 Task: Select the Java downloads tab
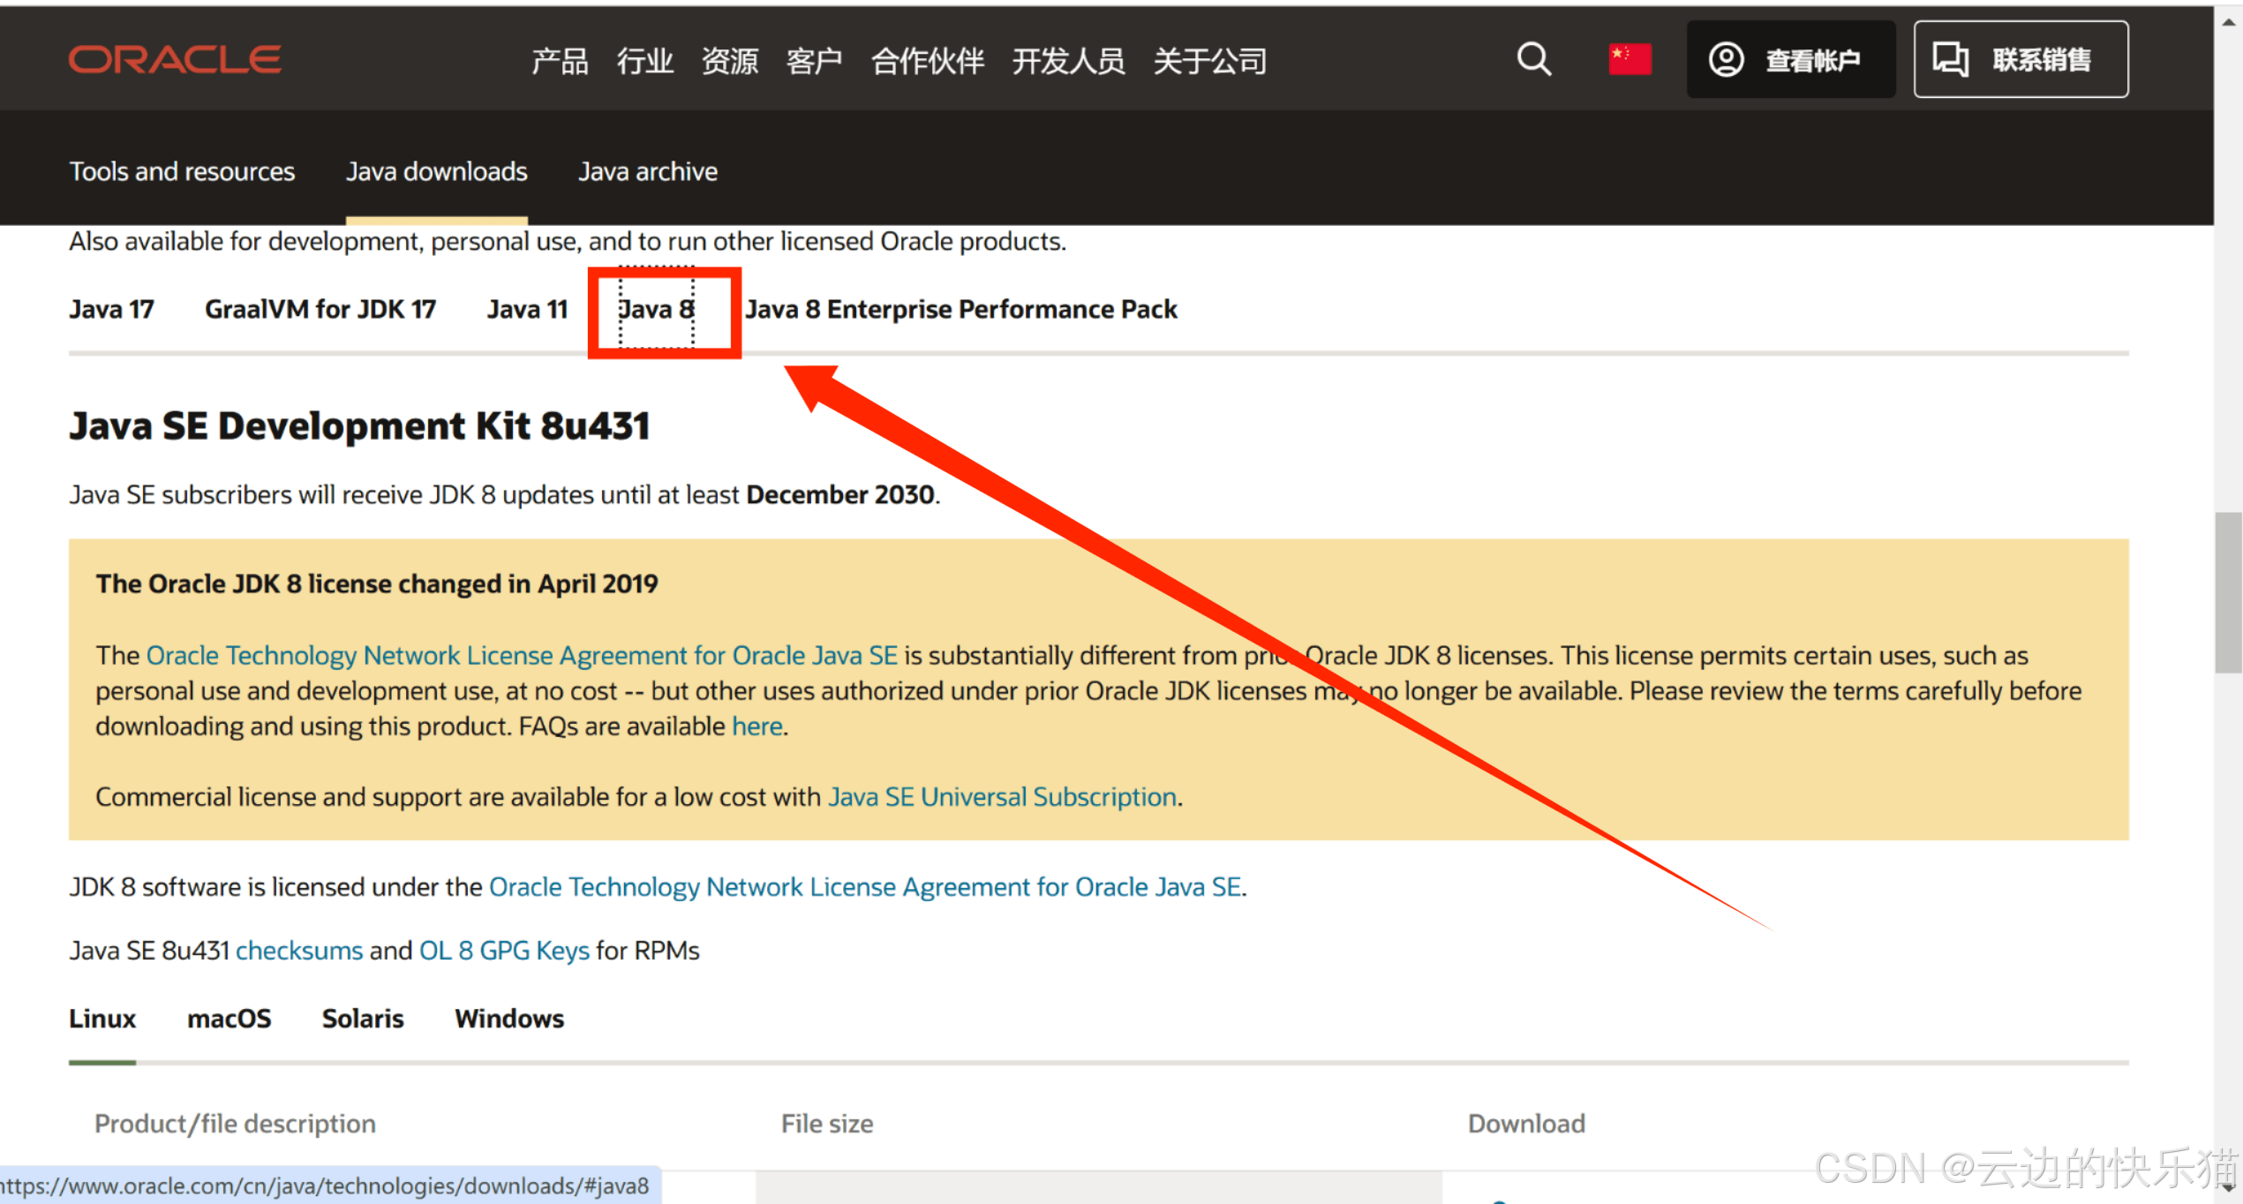coord(436,171)
